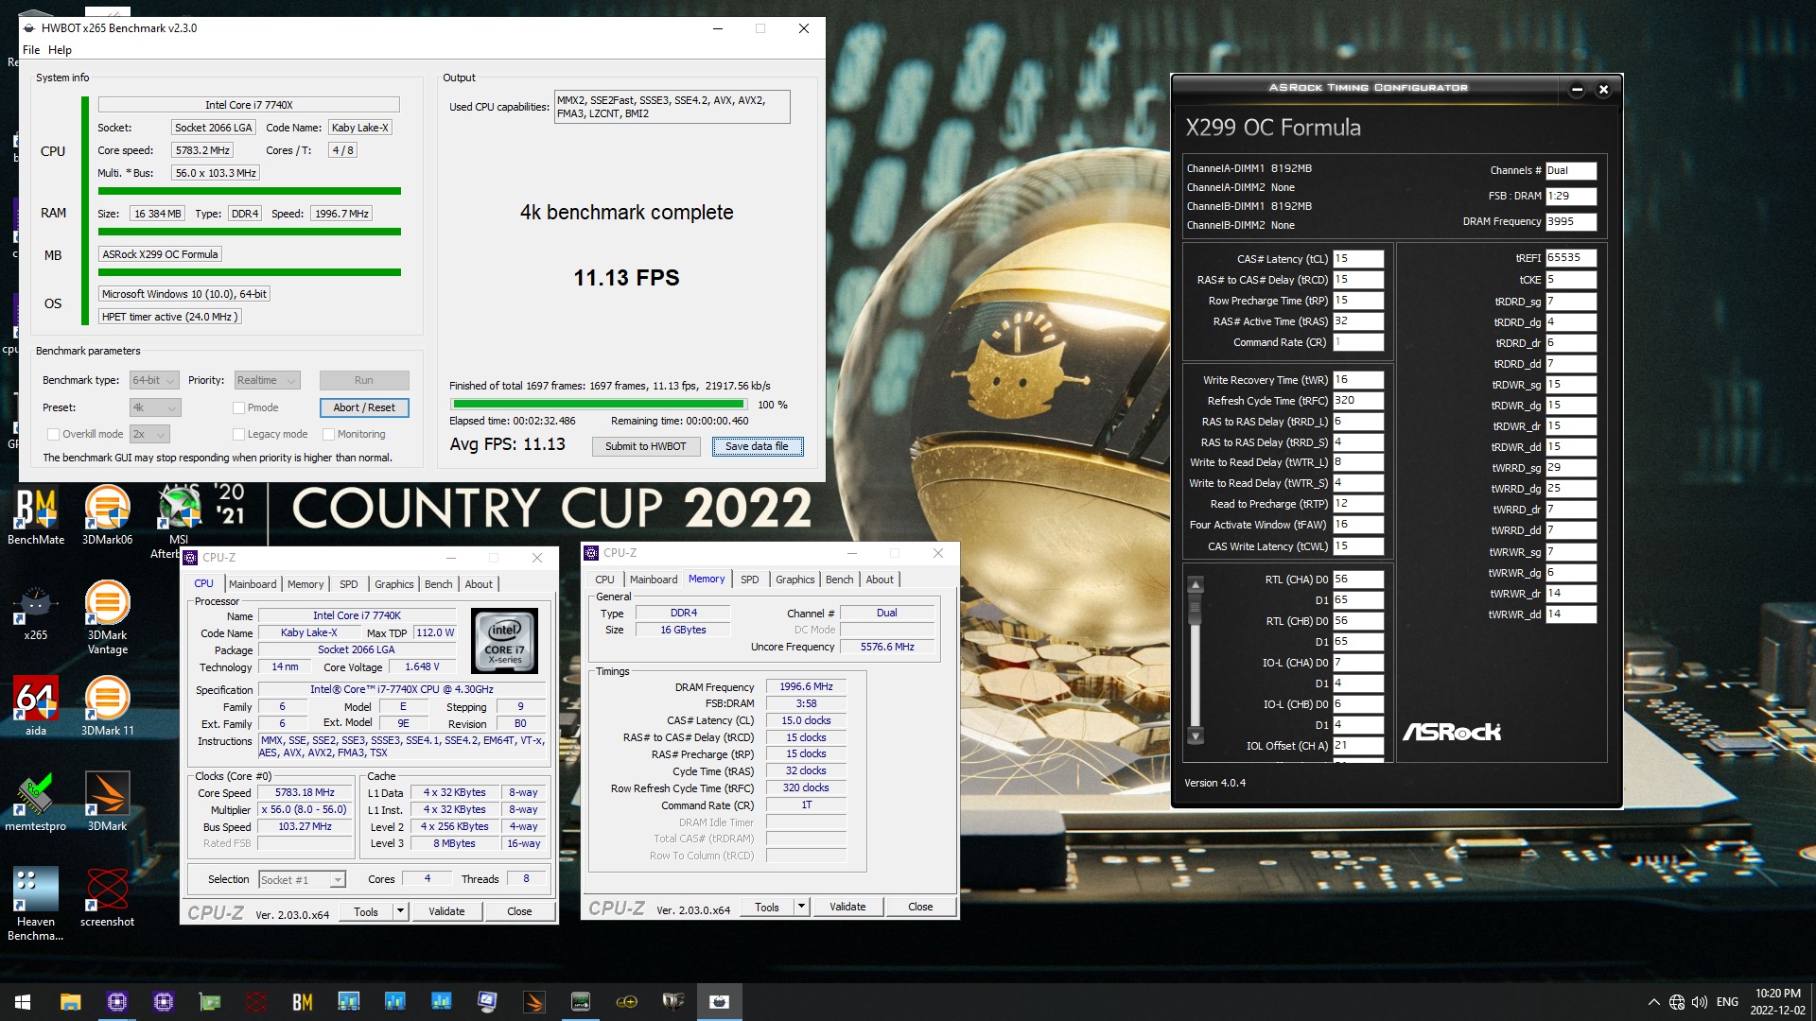Click the benchmark progress bar at 100%
Viewport: 1816px width, 1021px height.
[x=599, y=405]
